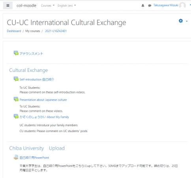
Task: Click the About My Family forum icon
Action: tap(16, 116)
